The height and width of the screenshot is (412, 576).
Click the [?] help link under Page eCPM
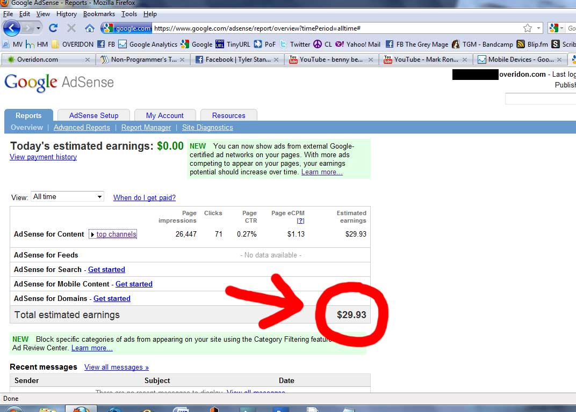(x=300, y=220)
